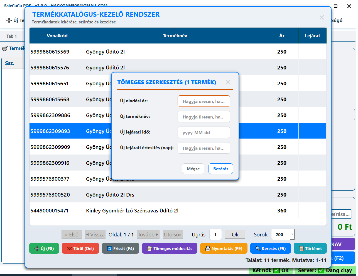
Task: Click the Nyomtatás (F9) print button
Action: coord(224,248)
